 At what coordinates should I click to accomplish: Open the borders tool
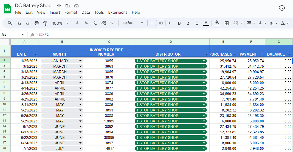coord(227,23)
